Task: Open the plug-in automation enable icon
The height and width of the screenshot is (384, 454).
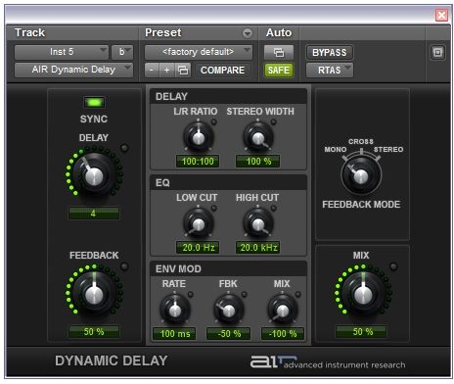Action: pos(279,52)
